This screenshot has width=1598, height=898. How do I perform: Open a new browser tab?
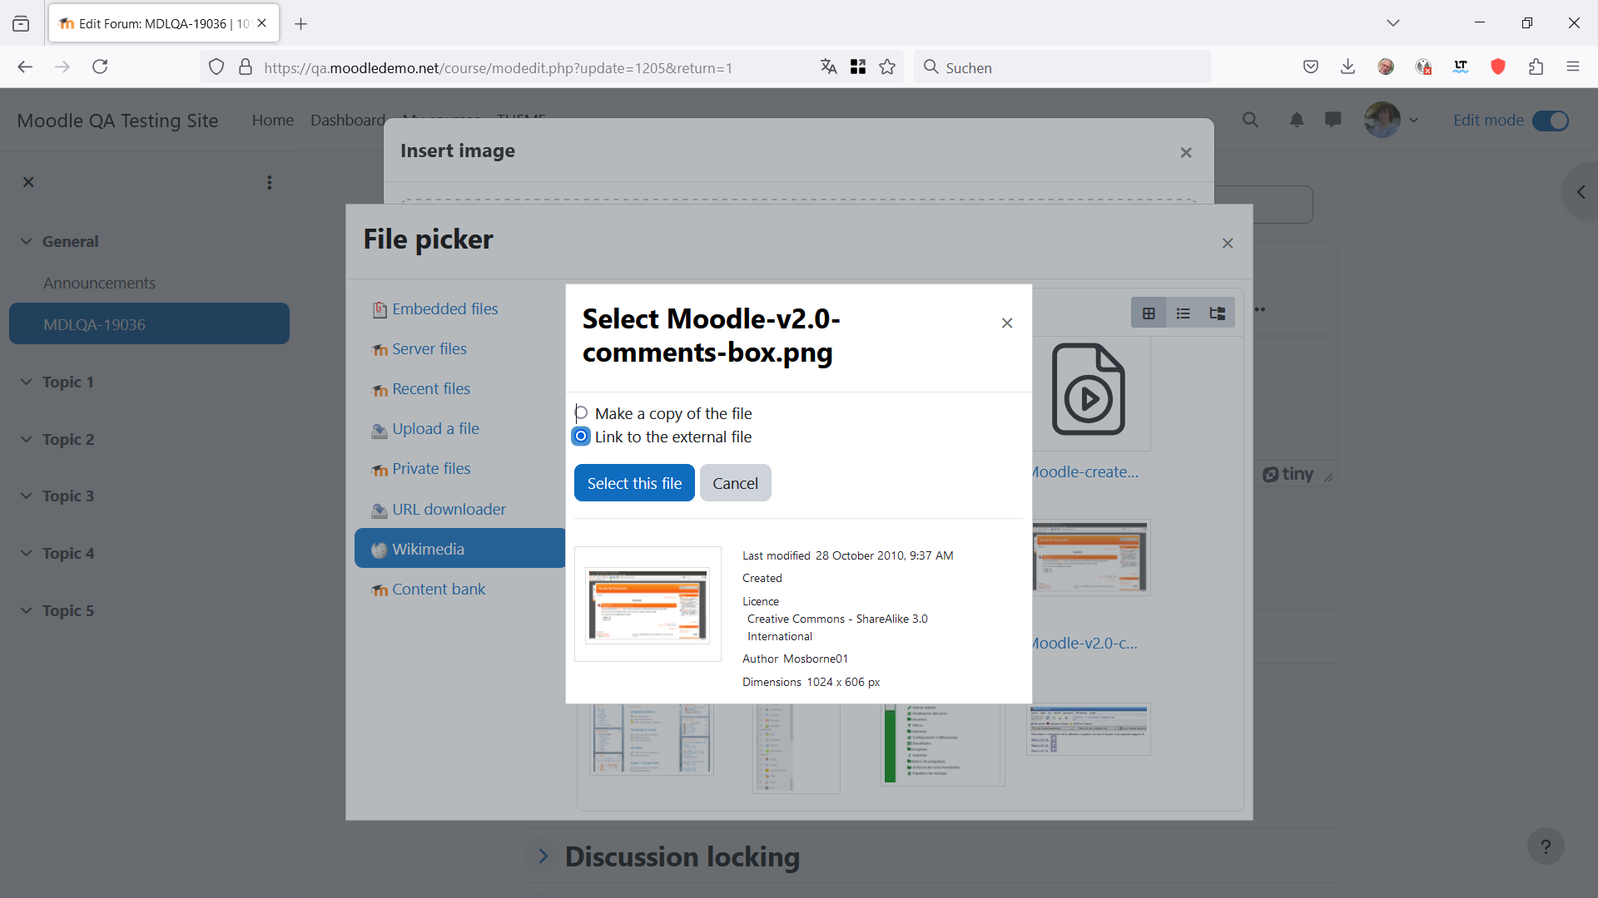point(301,24)
